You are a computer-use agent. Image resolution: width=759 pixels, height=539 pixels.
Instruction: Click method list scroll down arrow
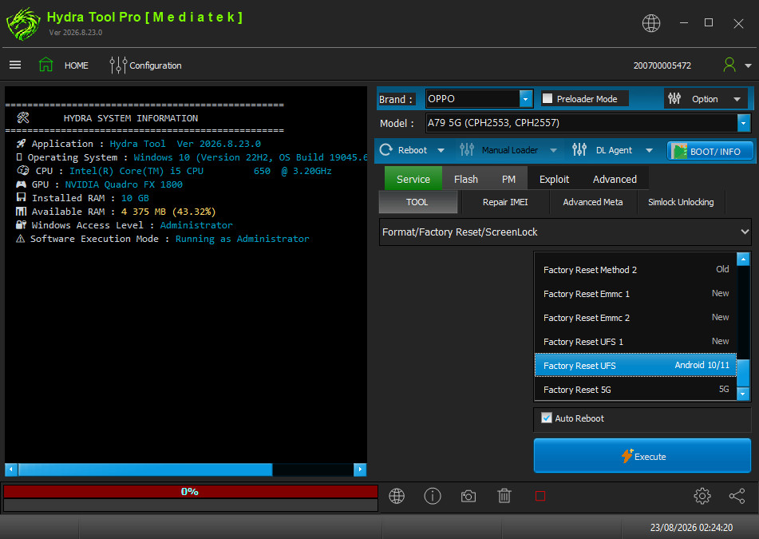(x=743, y=394)
